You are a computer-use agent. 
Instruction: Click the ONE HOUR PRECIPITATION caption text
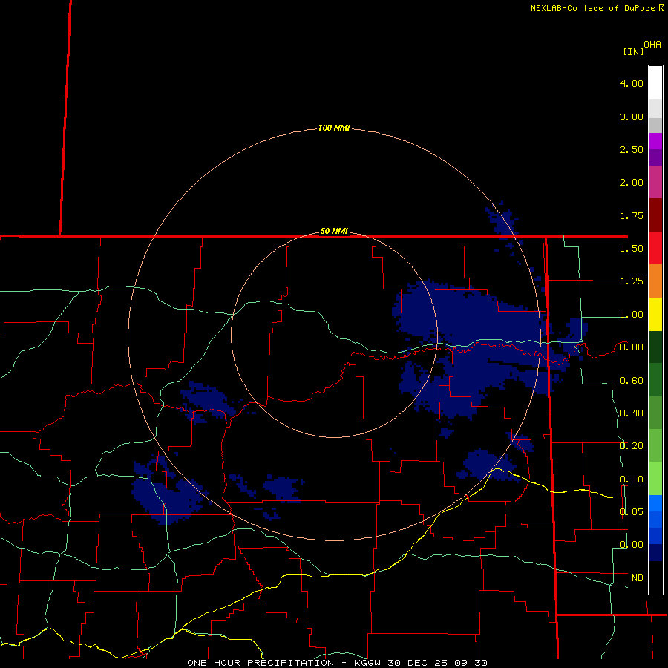pos(261,663)
